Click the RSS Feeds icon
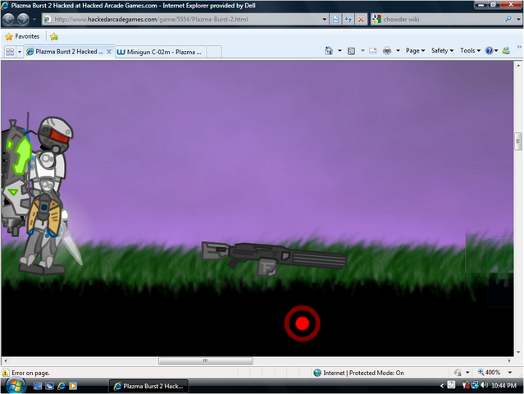 351,51
